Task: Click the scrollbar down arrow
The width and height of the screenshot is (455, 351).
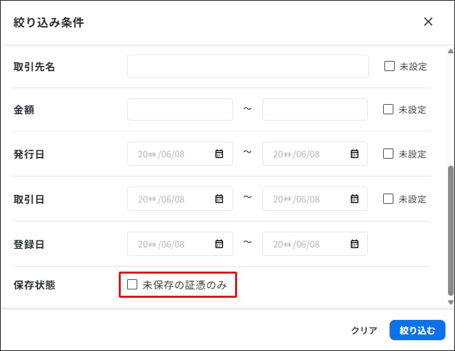Action: (451, 302)
